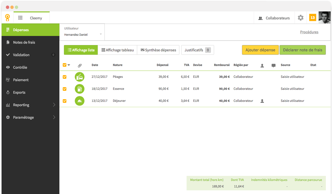Switch to Affichage tableau view

point(118,50)
